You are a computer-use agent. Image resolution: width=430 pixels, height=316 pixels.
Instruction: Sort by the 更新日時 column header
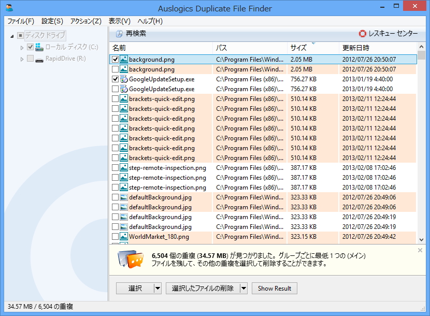coord(378,48)
